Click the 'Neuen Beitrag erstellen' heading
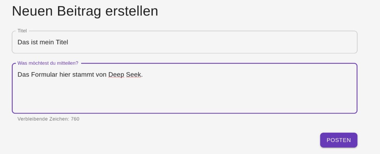380x154 pixels. coord(85,11)
